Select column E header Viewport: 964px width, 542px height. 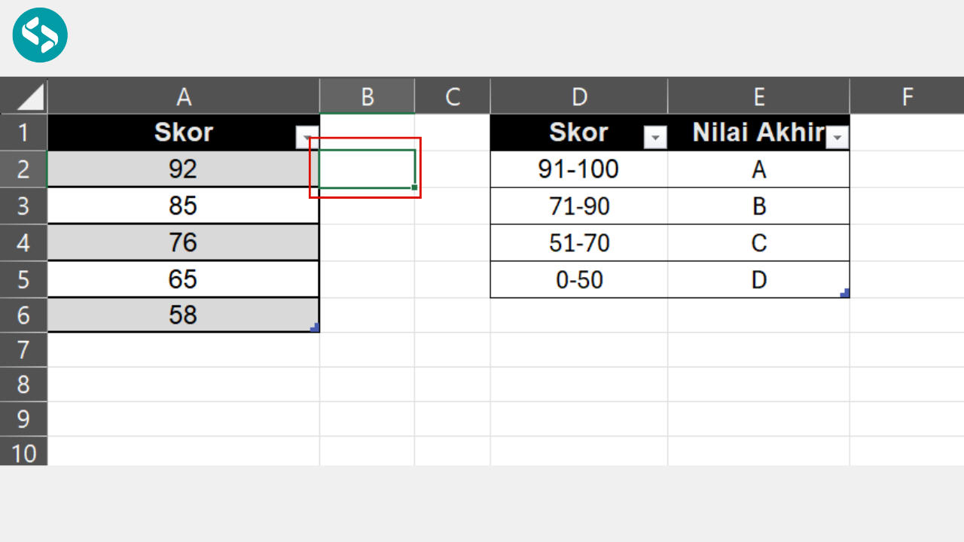(x=758, y=96)
